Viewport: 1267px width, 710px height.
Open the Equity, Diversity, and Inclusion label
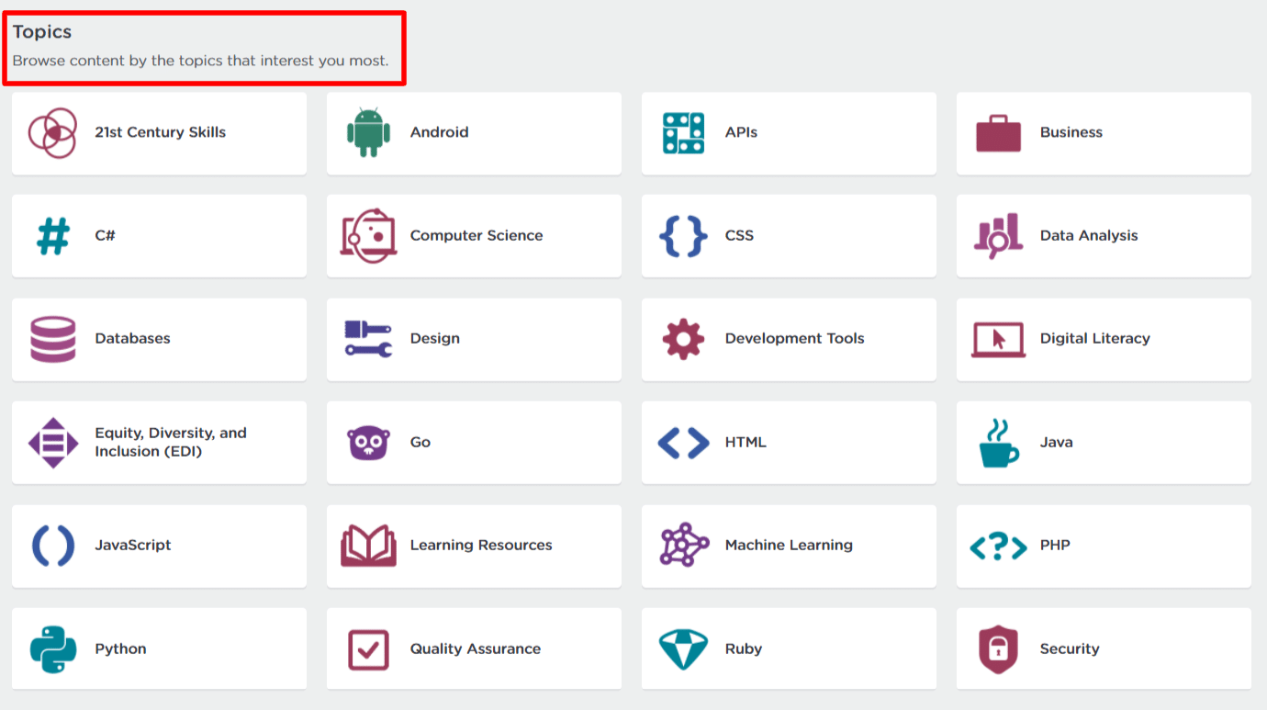171,442
